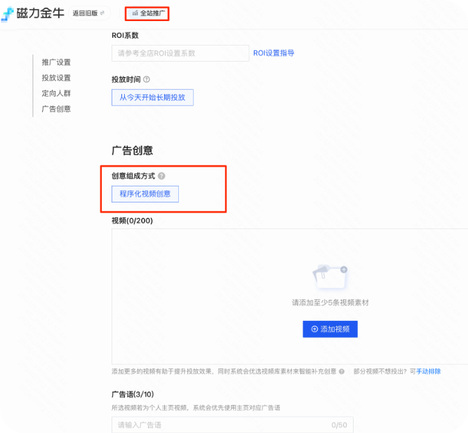Select 程序化视频创意 option
Screen dimensions: 468x433
coord(145,194)
